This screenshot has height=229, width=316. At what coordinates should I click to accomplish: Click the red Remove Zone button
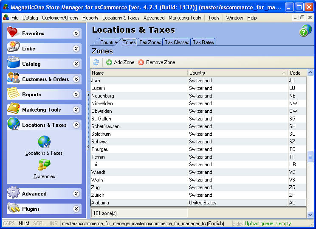[x=157, y=62]
